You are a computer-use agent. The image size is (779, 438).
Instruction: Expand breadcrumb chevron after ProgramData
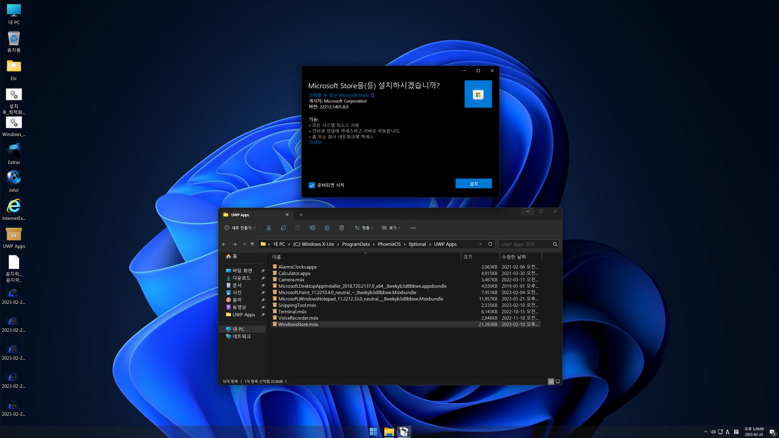click(374, 244)
